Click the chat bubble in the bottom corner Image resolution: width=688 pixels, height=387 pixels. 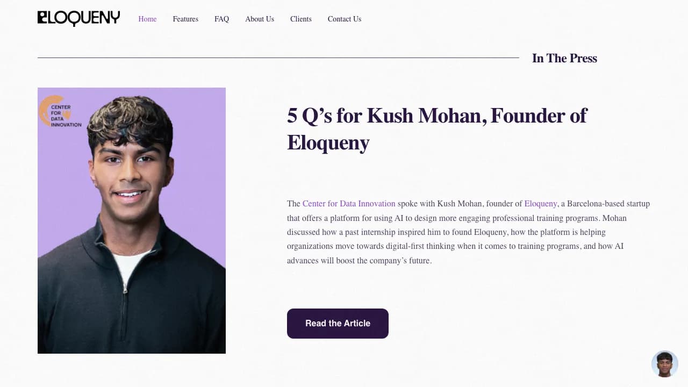click(664, 364)
